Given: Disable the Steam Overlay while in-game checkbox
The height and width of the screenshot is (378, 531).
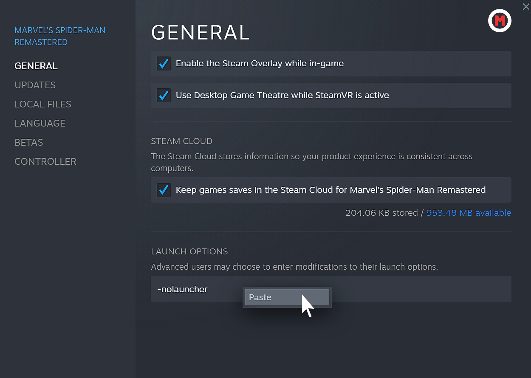Looking at the screenshot, I should 164,64.
